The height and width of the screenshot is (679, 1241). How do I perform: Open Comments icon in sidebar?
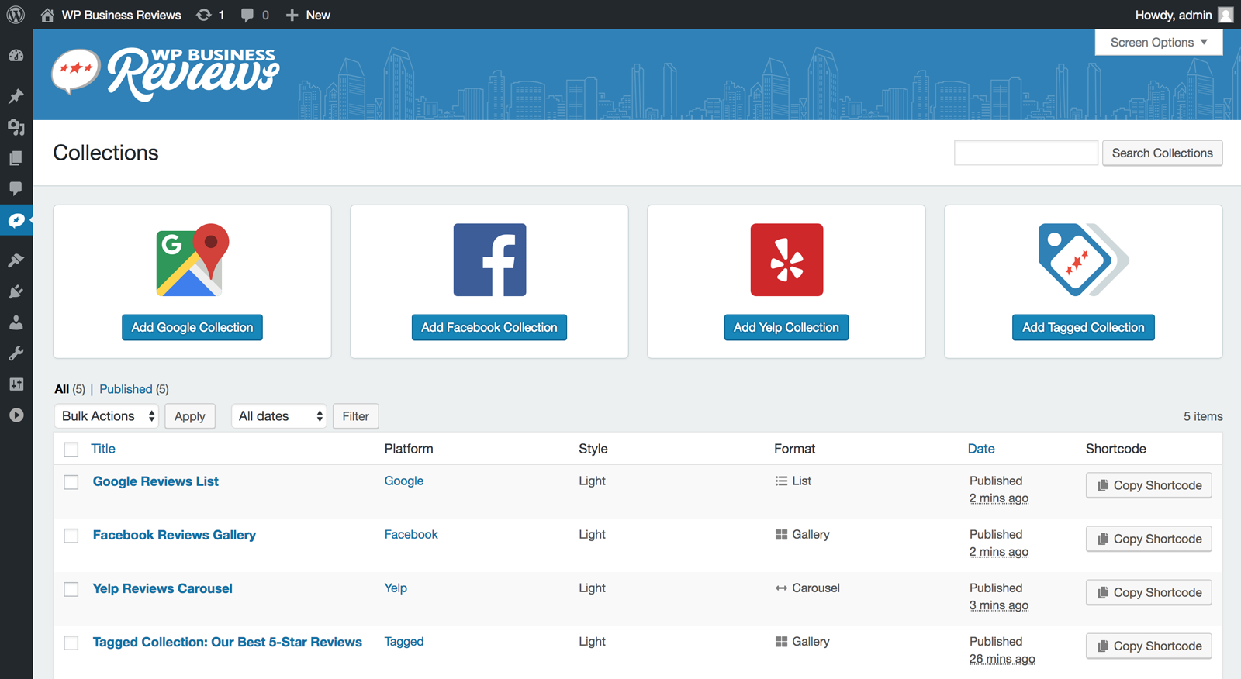[16, 188]
